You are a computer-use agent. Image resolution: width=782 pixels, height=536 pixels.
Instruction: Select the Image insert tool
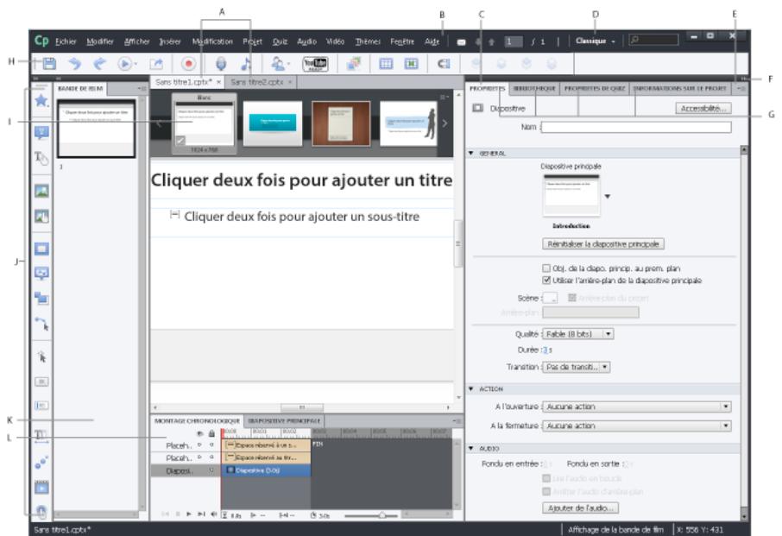point(41,191)
